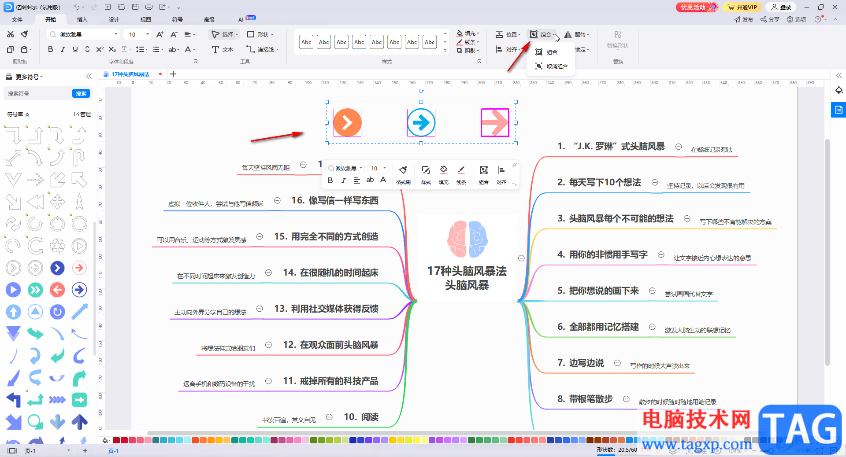Click the 开通VIP button
Viewport: 846px width, 457px height.
click(x=742, y=7)
